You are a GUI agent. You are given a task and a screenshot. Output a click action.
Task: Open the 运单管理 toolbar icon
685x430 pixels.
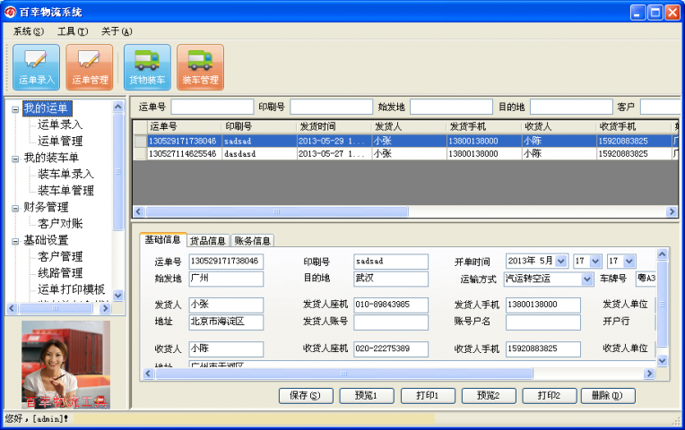click(x=90, y=67)
